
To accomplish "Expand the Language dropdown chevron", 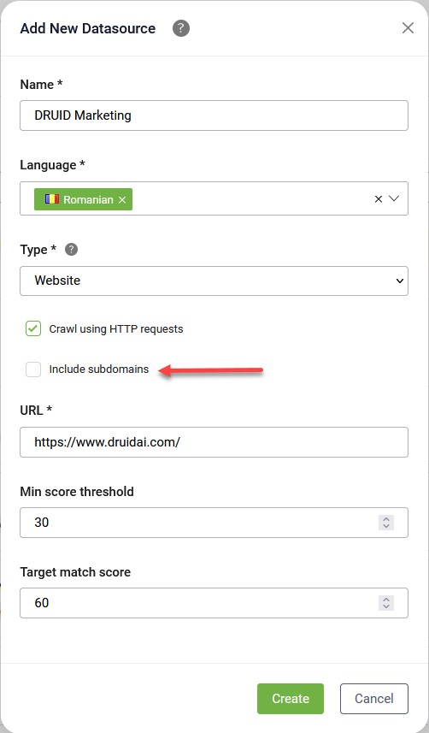I will (394, 198).
